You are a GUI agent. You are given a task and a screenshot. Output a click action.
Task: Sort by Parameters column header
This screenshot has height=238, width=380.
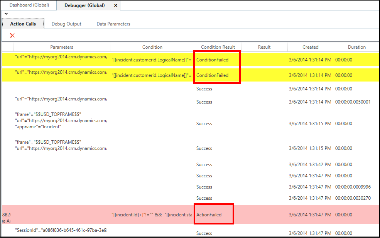[62, 47]
